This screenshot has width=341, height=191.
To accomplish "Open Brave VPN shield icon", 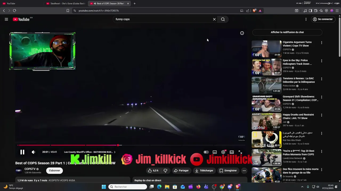I will pyautogui.click(x=326, y=11).
